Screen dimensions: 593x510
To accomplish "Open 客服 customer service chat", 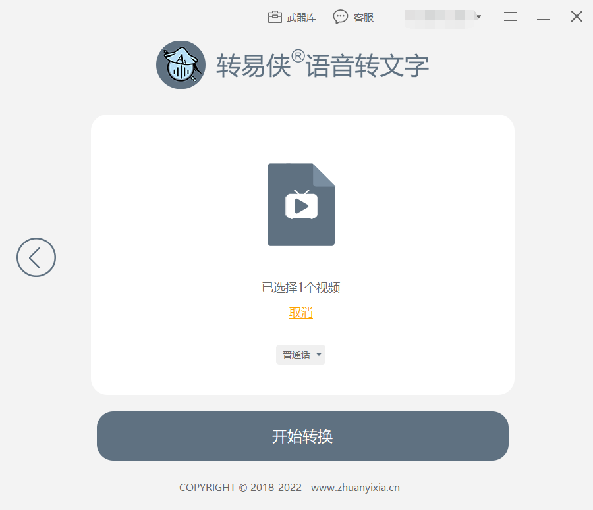I will point(353,17).
